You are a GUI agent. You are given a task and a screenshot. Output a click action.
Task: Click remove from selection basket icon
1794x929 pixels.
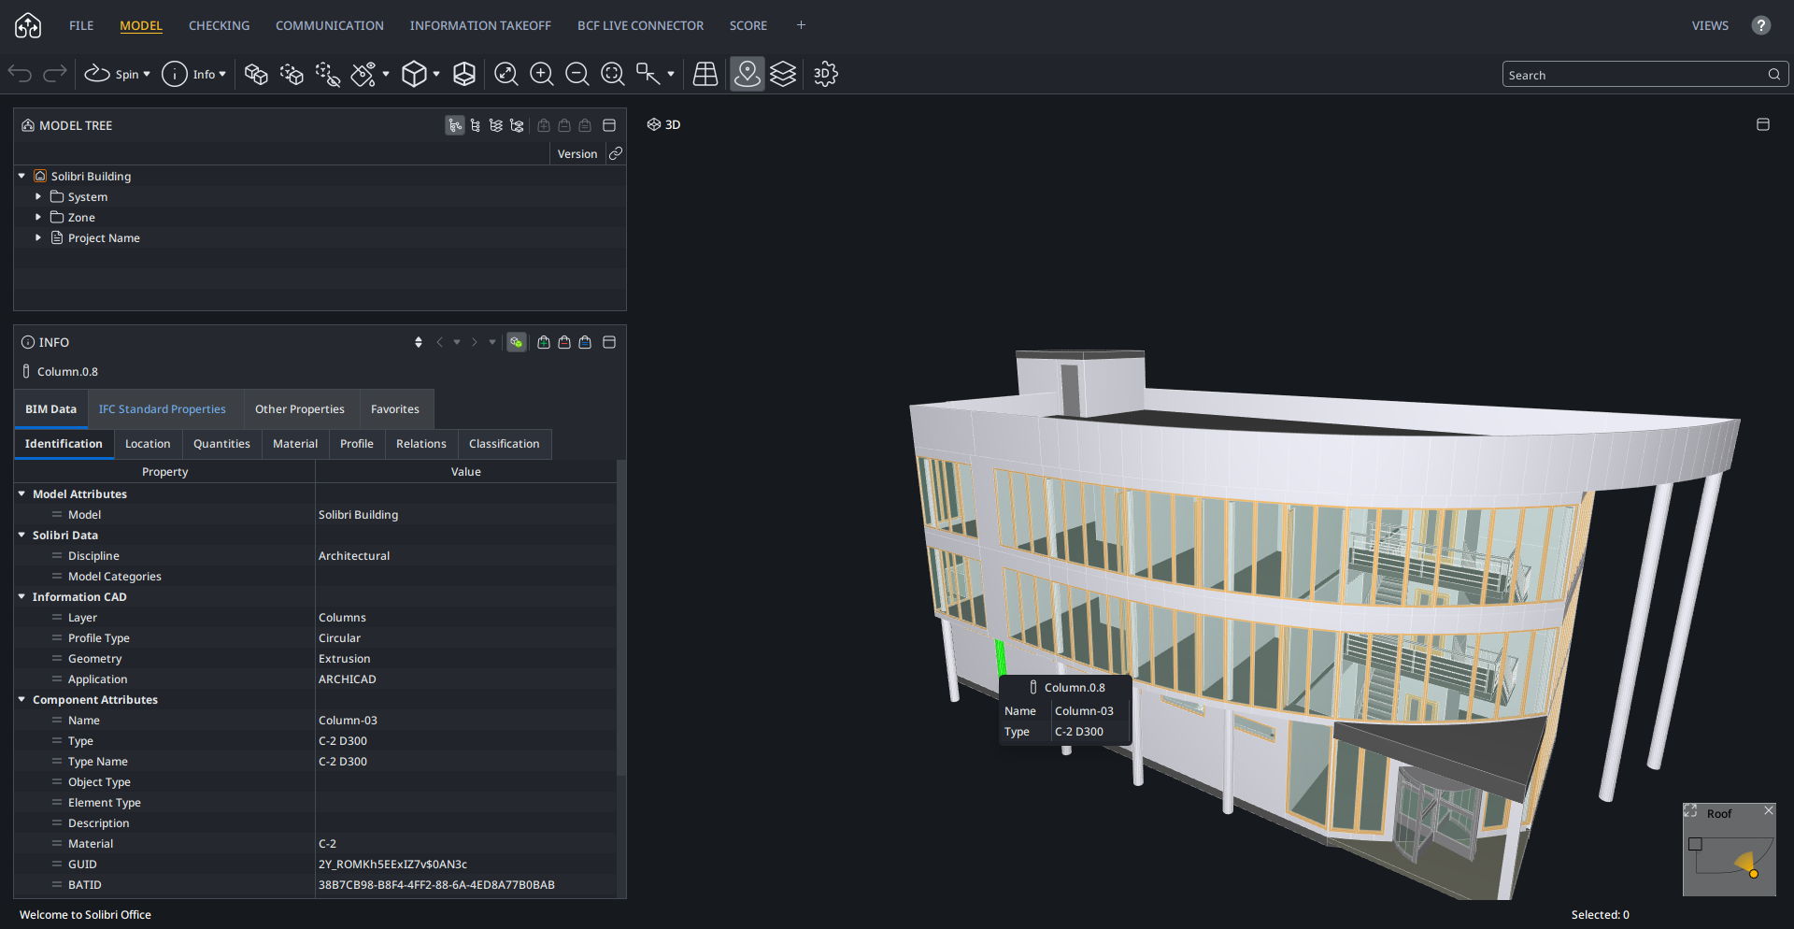[x=564, y=342]
